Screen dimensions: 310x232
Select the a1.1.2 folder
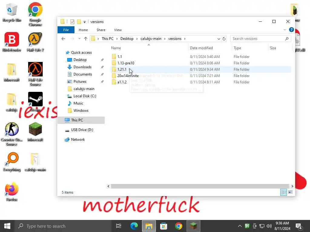pyautogui.click(x=201, y=82)
